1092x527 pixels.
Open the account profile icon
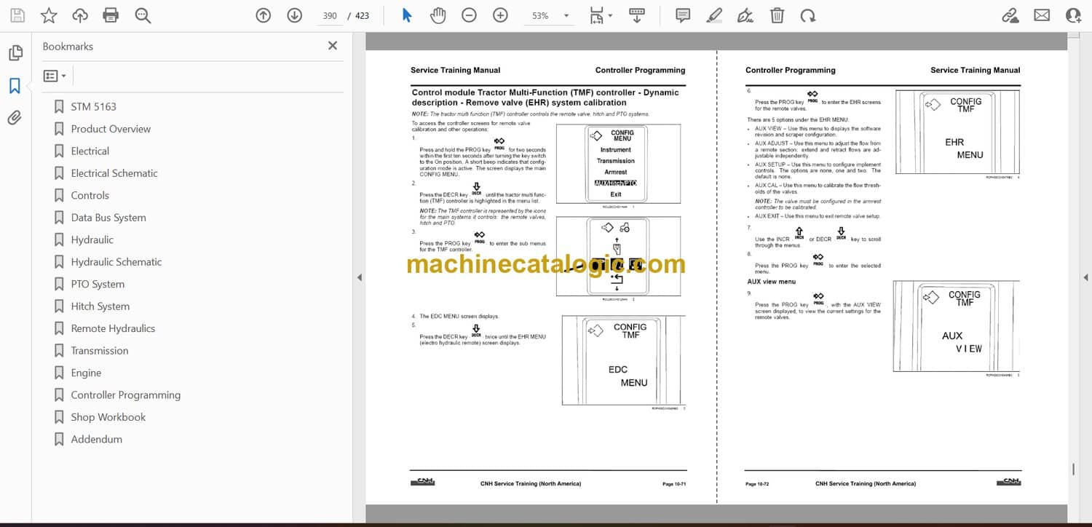coord(1073,15)
